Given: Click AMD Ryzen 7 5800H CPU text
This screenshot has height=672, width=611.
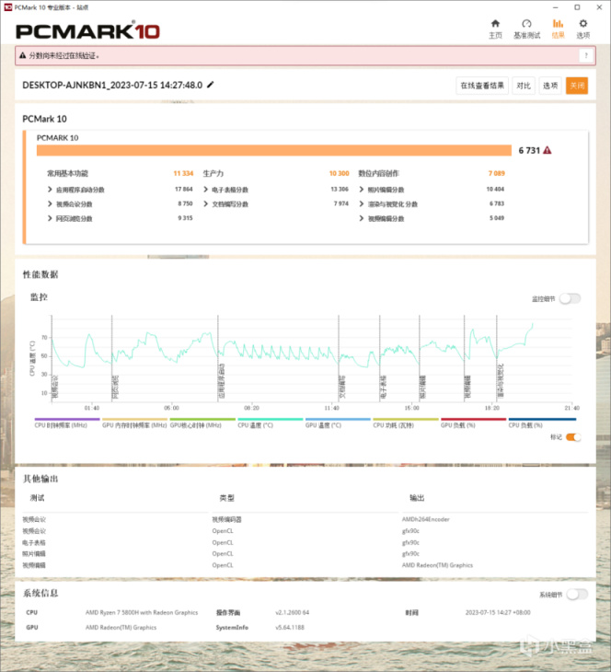Looking at the screenshot, I should tap(142, 613).
